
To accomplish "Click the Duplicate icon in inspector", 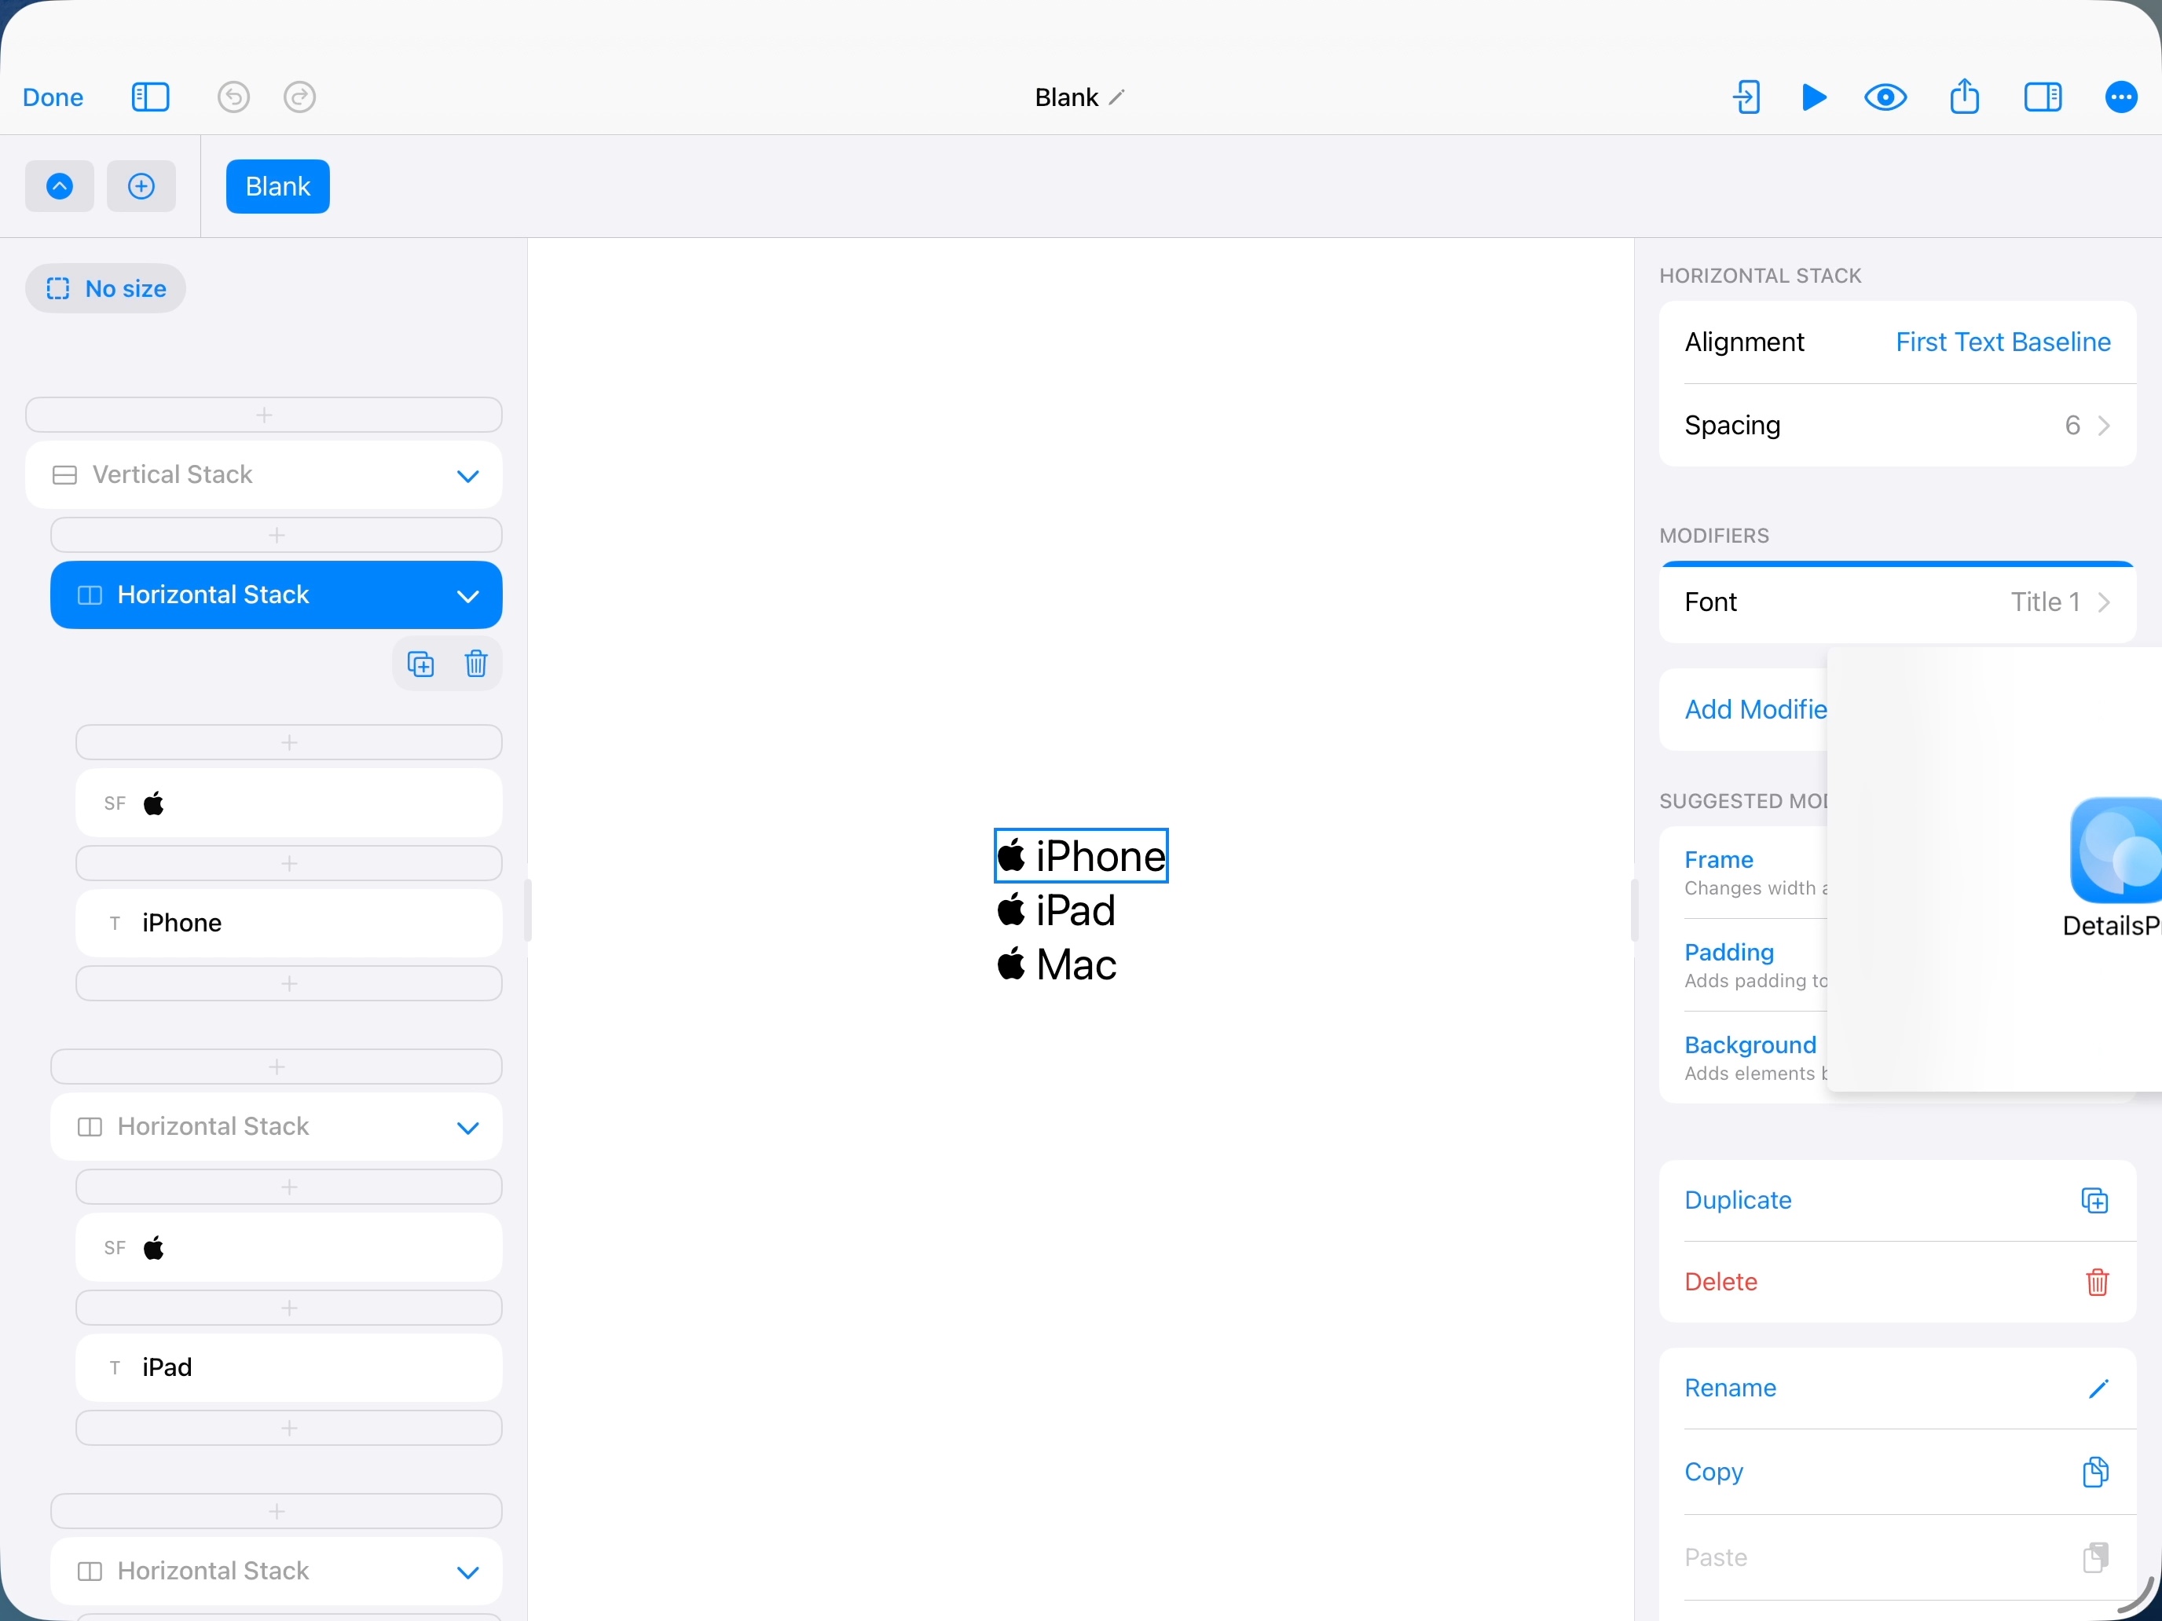I will (x=2094, y=1201).
